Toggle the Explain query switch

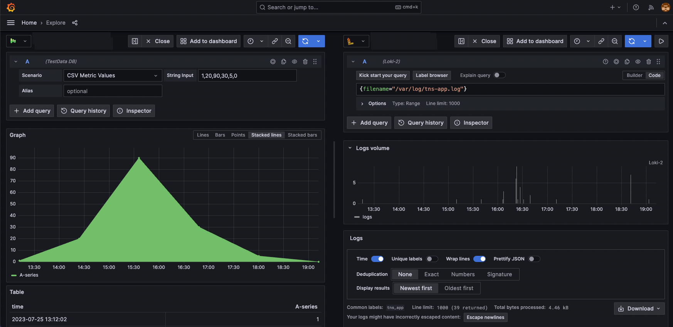pos(500,75)
